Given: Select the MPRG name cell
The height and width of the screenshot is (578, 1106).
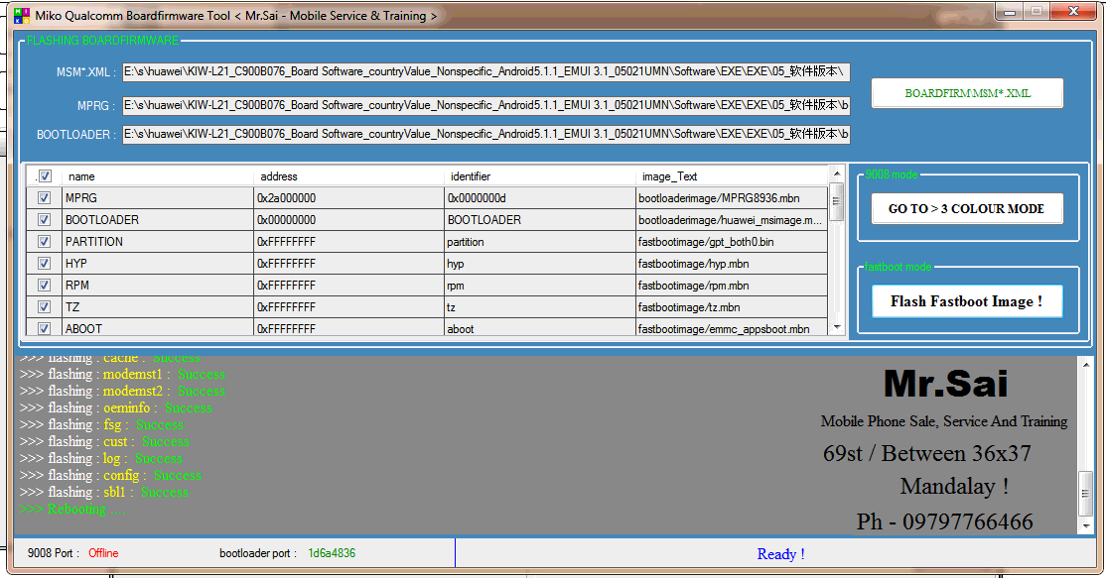Looking at the screenshot, I should (157, 198).
